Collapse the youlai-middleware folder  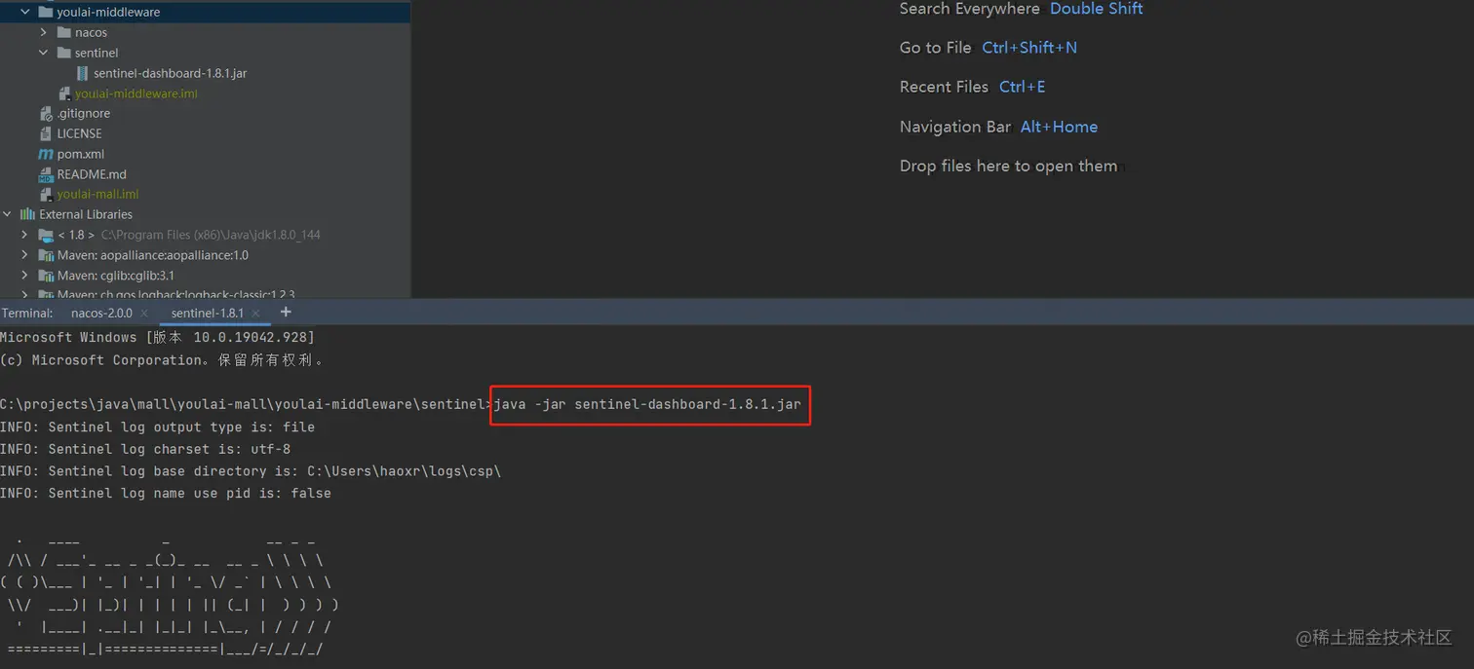[25, 12]
